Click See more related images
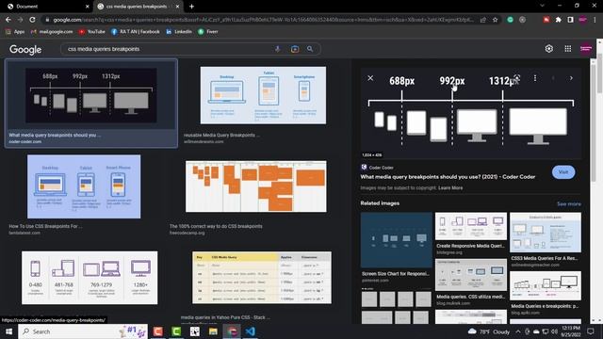603x339 pixels. [569, 203]
